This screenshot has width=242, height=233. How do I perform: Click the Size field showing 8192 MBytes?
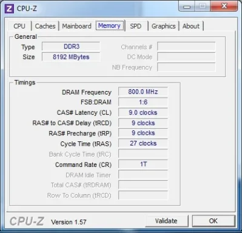[71, 57]
